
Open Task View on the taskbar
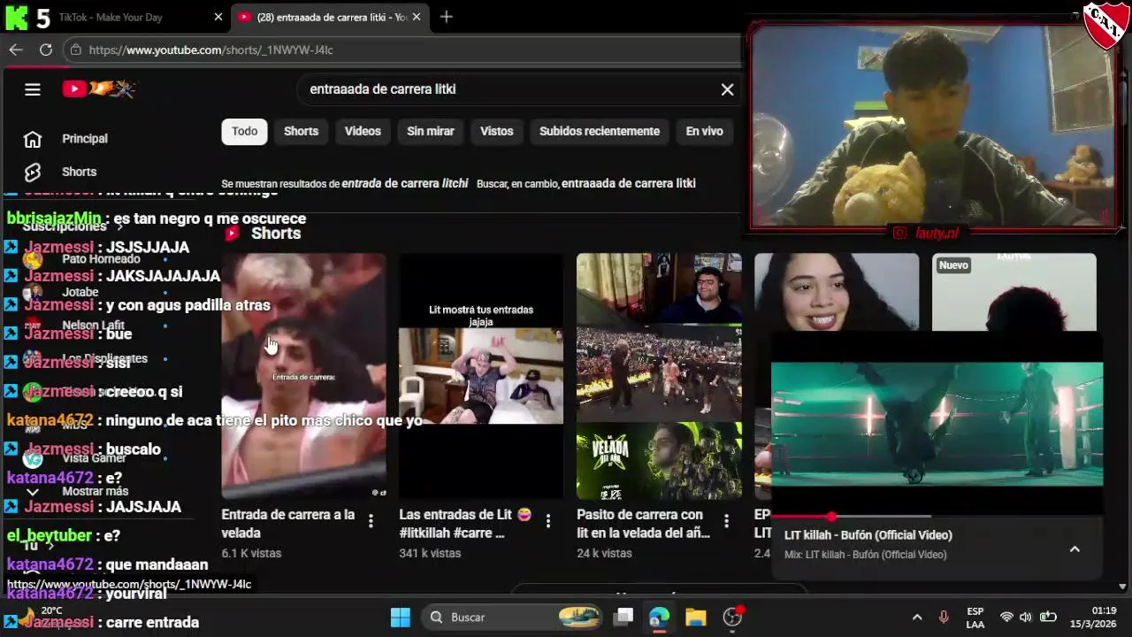point(624,618)
